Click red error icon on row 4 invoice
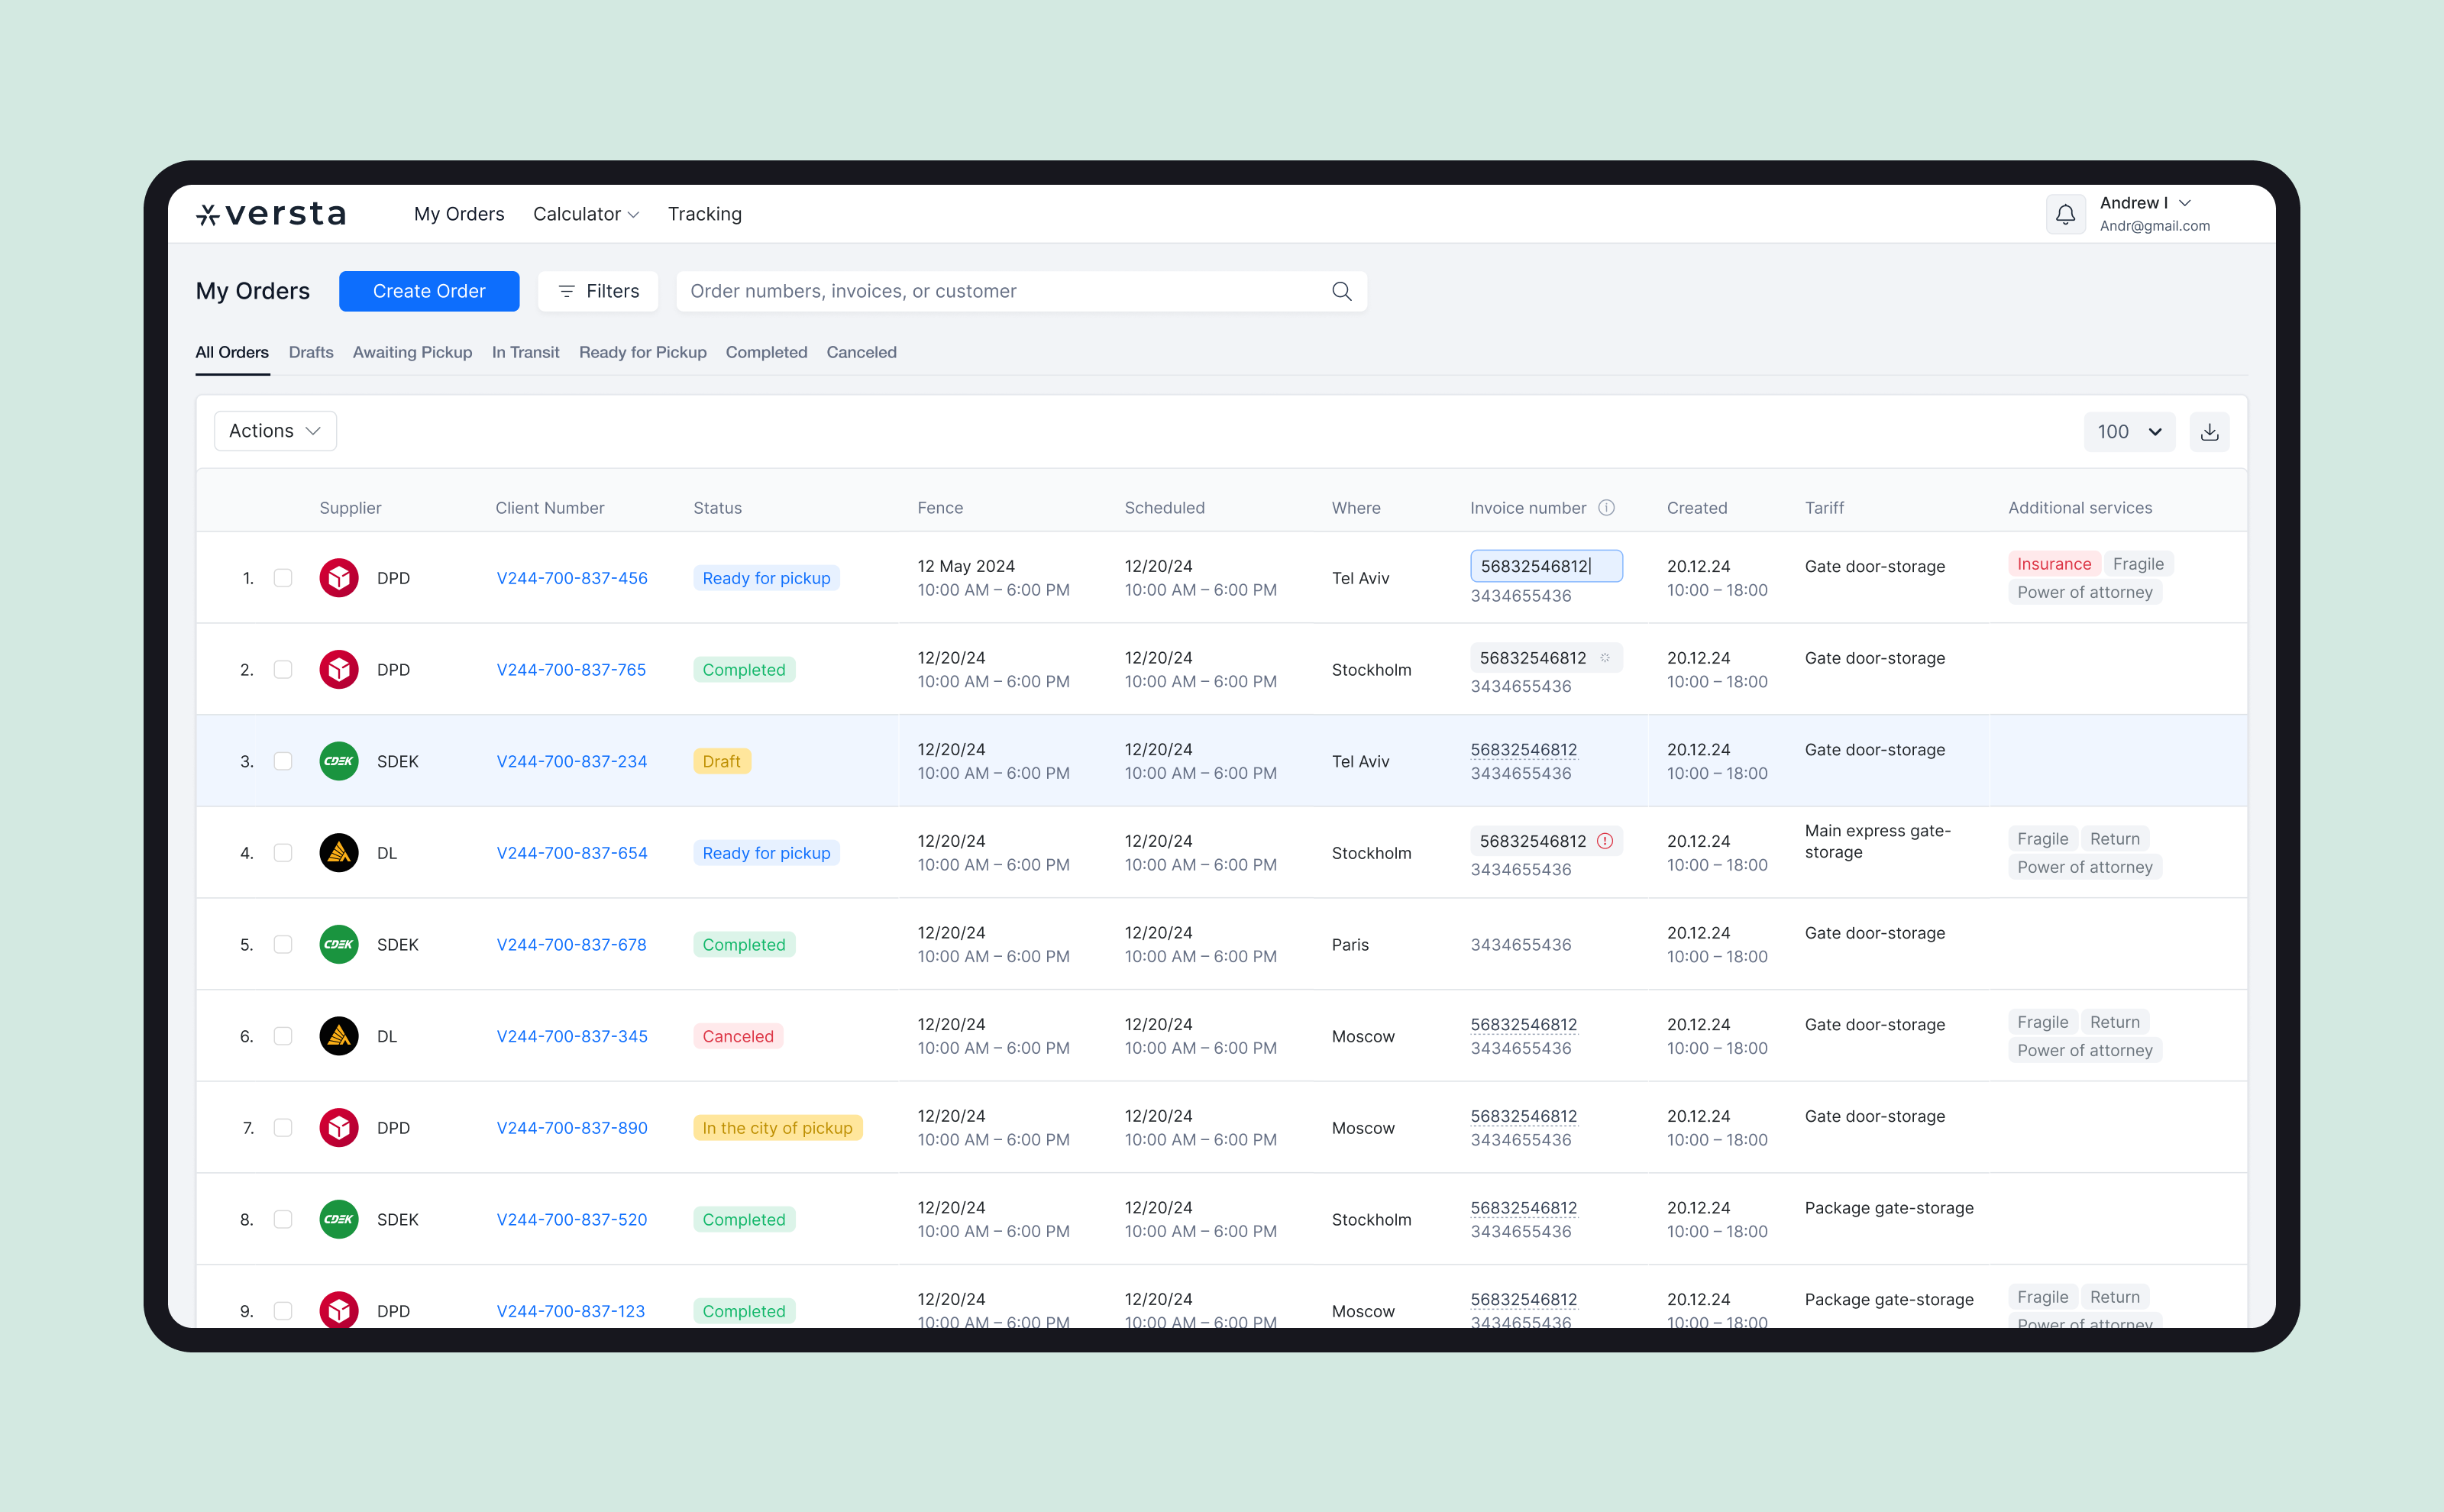The image size is (2444, 1512). tap(1604, 841)
